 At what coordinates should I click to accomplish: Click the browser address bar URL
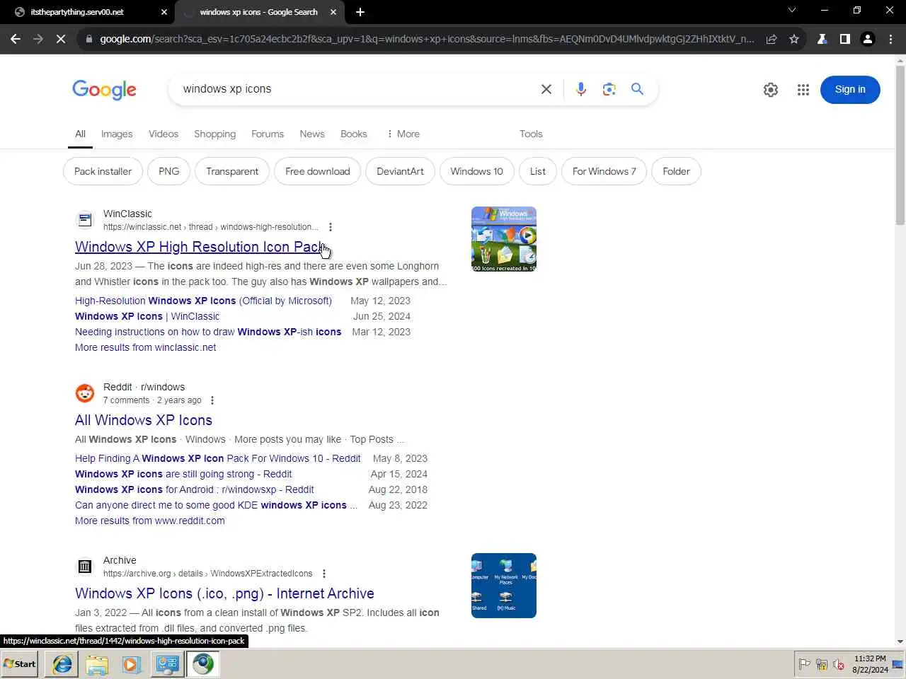[427, 39]
